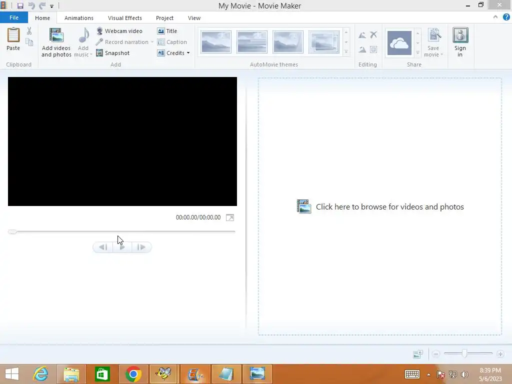Go to next frame
This screenshot has height=384, width=512.
click(141, 247)
